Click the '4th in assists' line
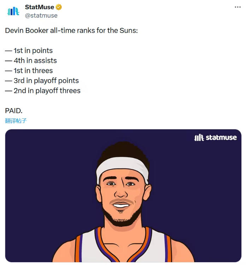 click(31, 61)
